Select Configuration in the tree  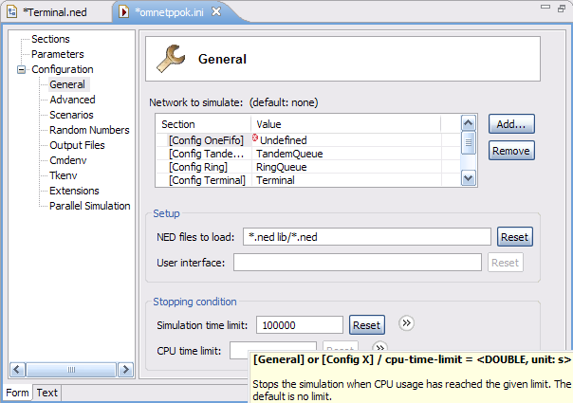click(x=63, y=69)
